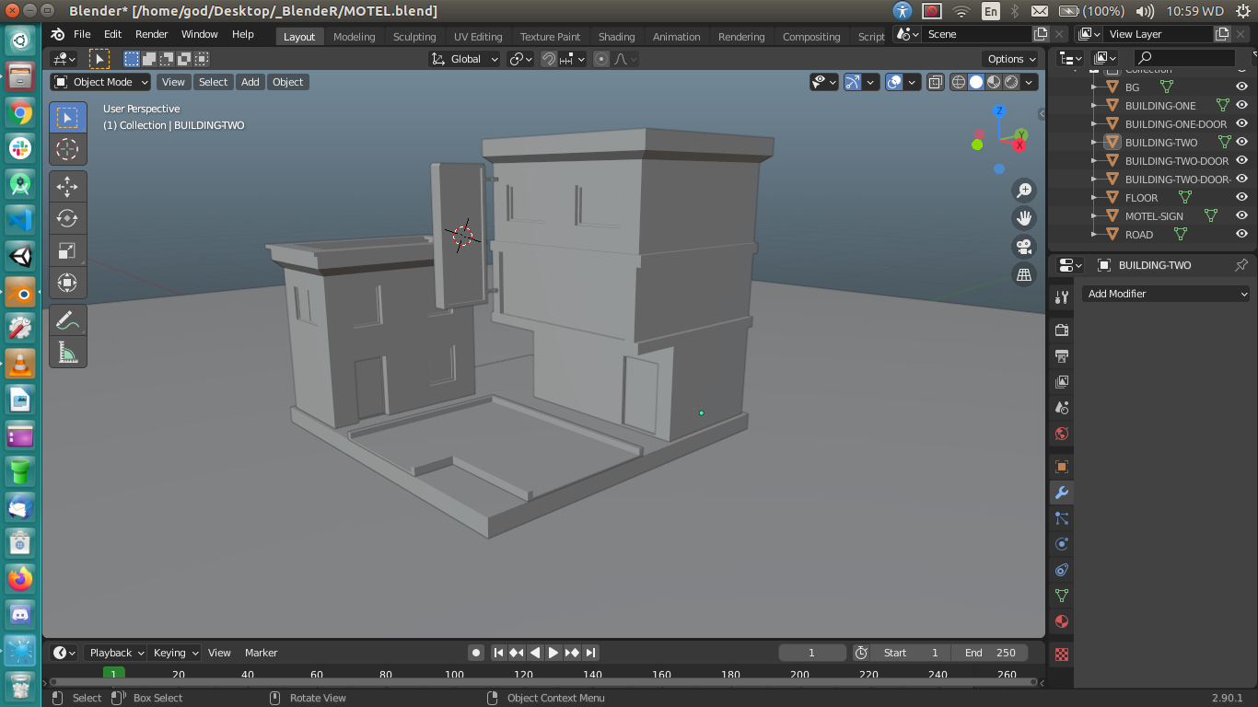Click the End frame field showing 250
The image size is (1258, 707).
992,653
